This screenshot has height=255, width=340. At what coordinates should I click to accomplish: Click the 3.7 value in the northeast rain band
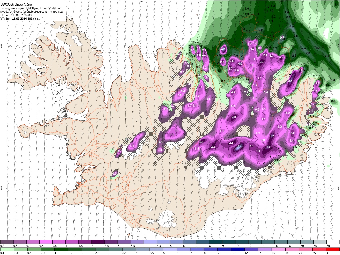[291, 27]
